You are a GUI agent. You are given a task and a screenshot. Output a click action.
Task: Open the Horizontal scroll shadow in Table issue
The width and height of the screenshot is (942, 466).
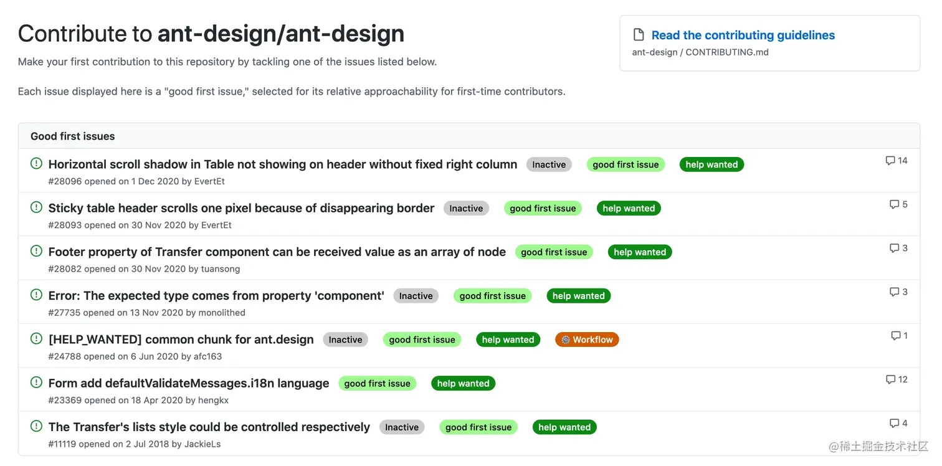283,164
